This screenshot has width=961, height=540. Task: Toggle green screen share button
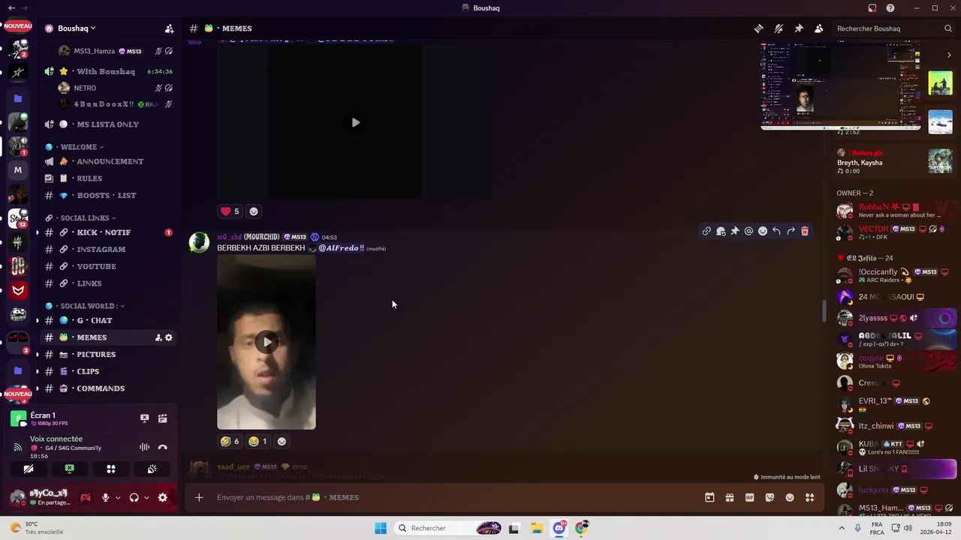click(x=70, y=469)
